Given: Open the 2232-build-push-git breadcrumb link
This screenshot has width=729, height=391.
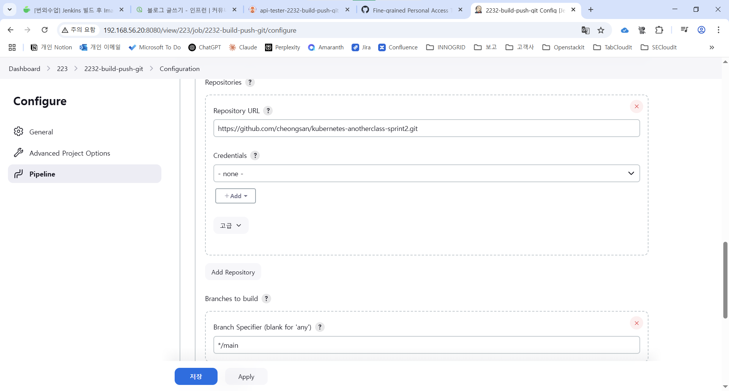Looking at the screenshot, I should tap(114, 69).
